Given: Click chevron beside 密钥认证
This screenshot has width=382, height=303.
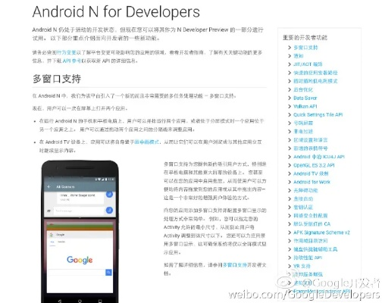Looking at the screenshot, I should tap(290, 208).
